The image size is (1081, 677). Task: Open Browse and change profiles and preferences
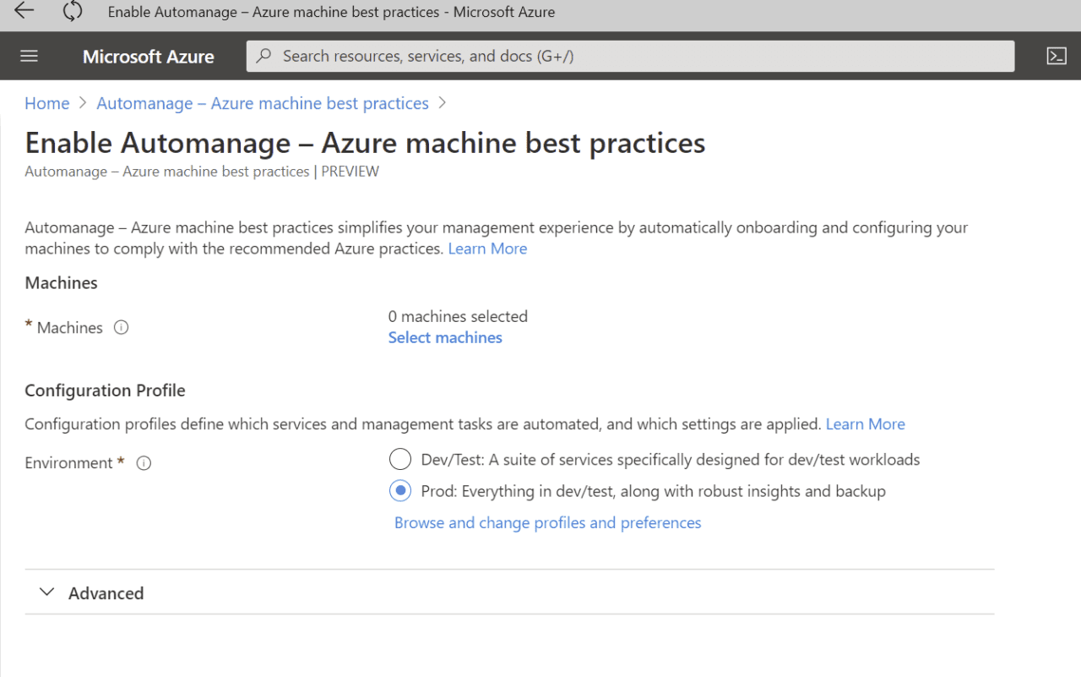pos(547,522)
